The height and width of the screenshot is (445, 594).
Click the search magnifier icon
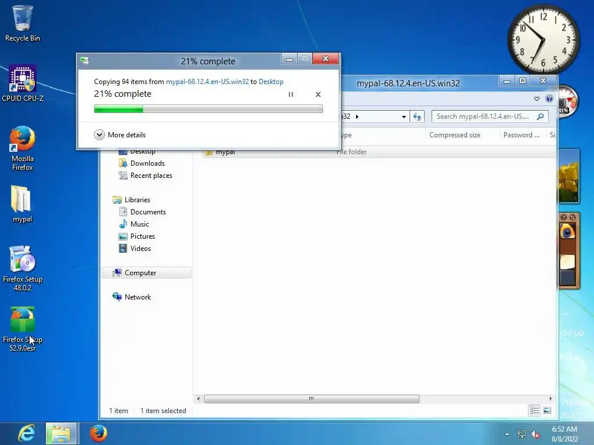(x=541, y=116)
